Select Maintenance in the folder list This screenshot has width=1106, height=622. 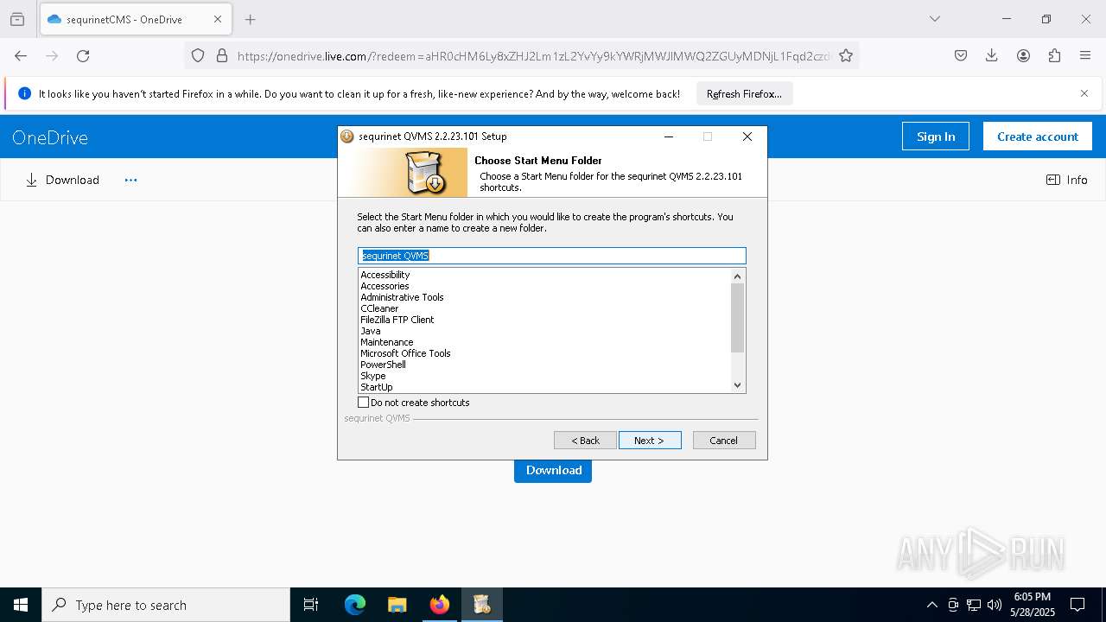pyautogui.click(x=387, y=342)
